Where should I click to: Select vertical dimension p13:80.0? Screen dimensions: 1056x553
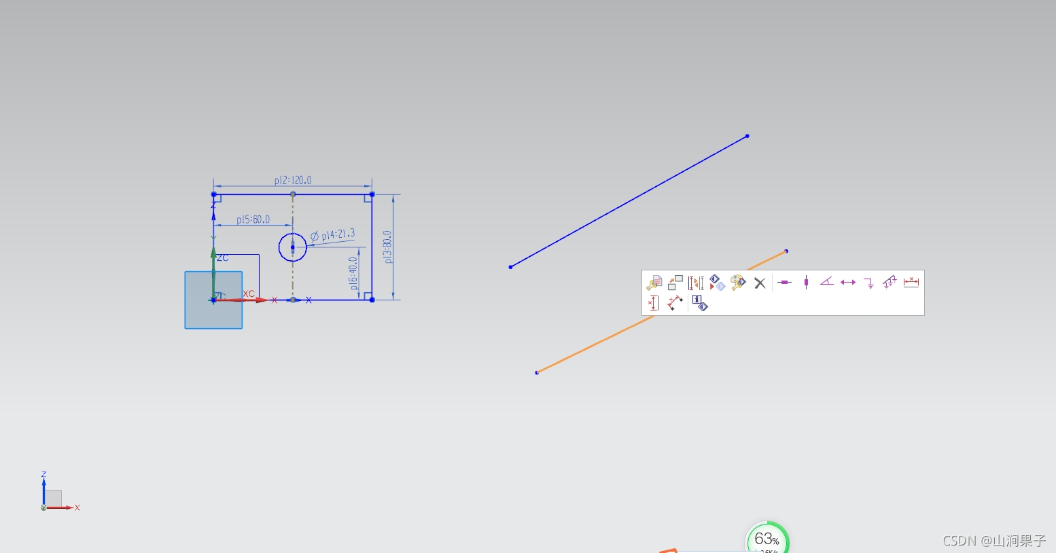[x=387, y=247]
